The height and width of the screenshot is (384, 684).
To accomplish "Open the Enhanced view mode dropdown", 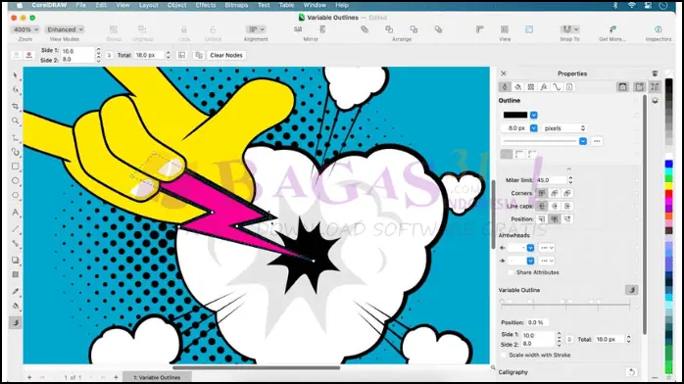I will [x=65, y=29].
